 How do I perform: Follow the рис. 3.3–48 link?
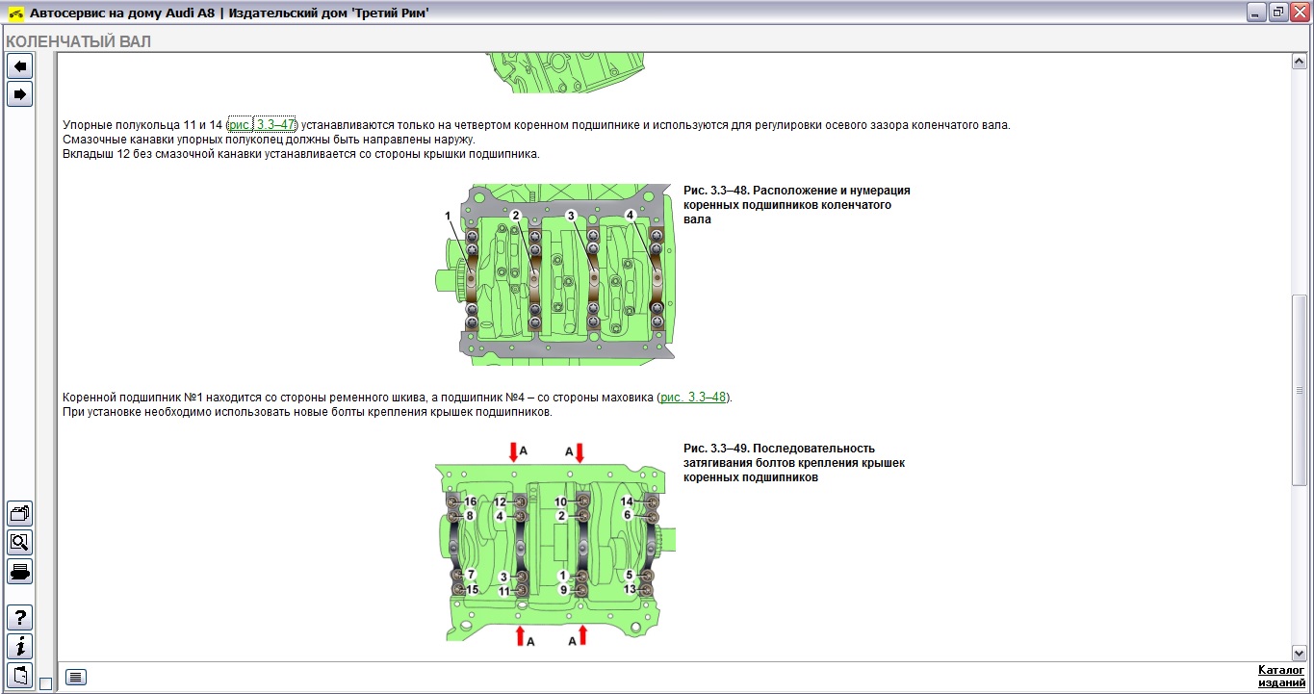693,398
